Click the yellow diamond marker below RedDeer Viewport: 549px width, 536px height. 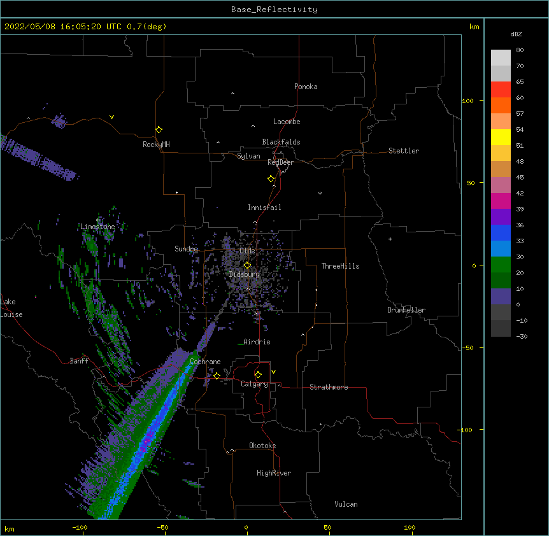[x=271, y=179]
